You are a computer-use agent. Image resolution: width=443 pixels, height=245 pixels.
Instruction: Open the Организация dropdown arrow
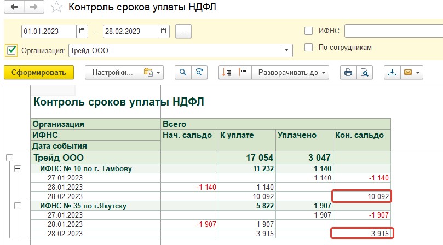point(286,50)
